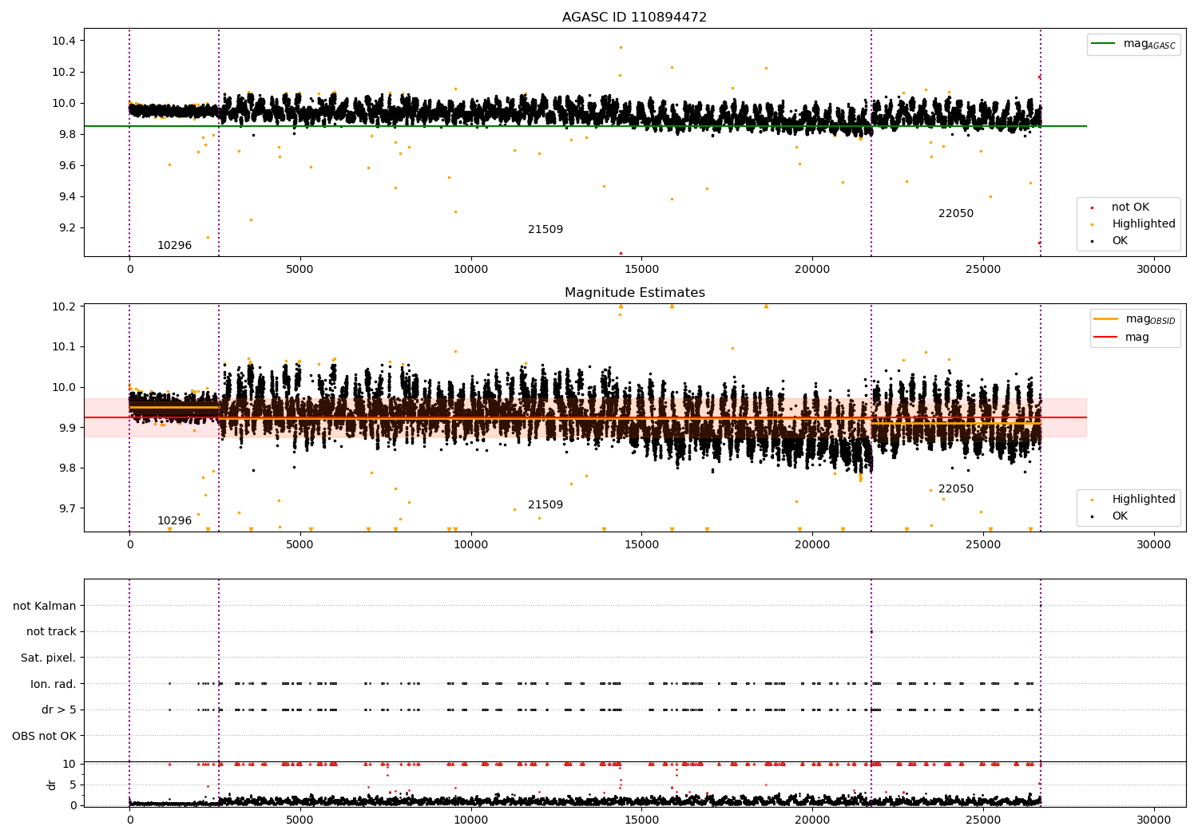Select the mag AGASC legend label in top plot
Screen dimensions: 1198x838
click(1149, 44)
